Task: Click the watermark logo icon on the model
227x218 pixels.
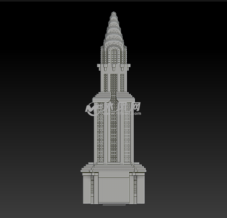Action: (x=91, y=109)
